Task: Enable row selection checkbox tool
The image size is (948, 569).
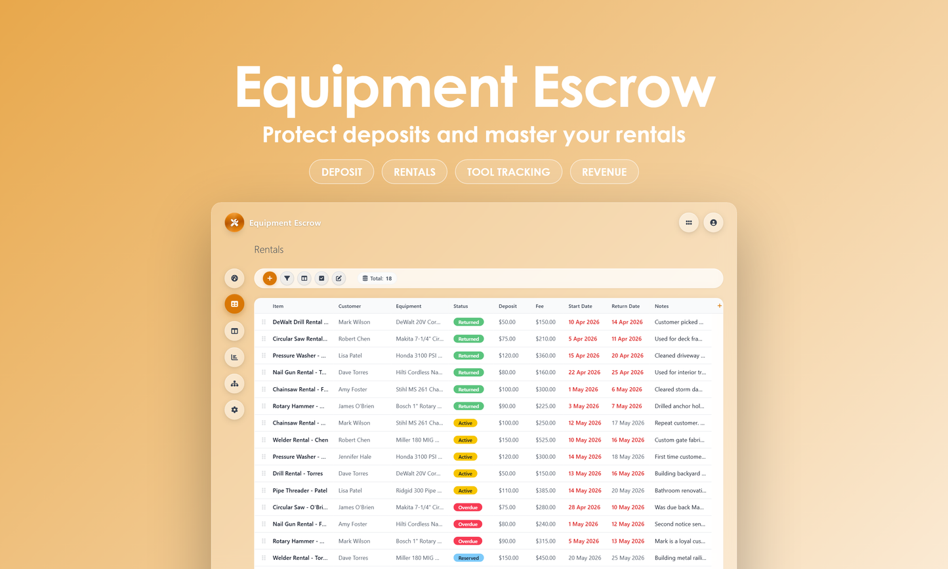Action: (321, 278)
